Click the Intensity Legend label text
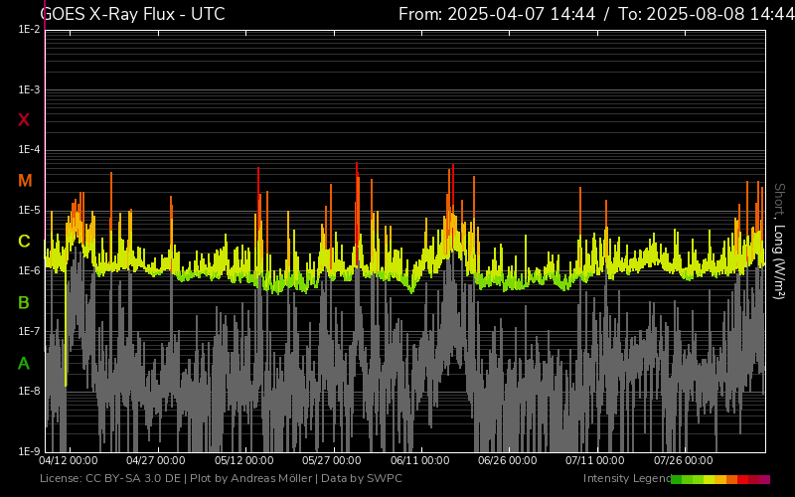Image resolution: width=795 pixels, height=497 pixels. click(626, 479)
